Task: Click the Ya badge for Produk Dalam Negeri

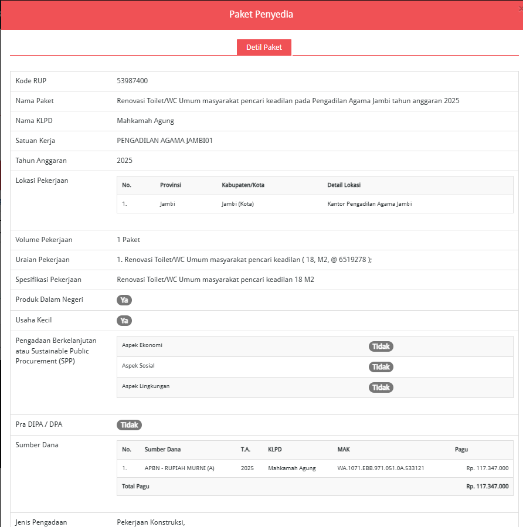Action: coord(124,300)
